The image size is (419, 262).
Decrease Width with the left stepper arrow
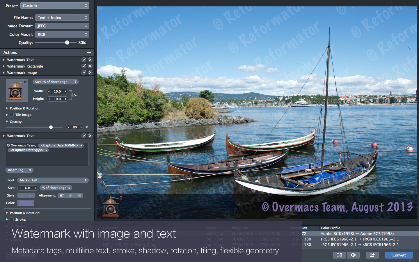[x=49, y=91]
